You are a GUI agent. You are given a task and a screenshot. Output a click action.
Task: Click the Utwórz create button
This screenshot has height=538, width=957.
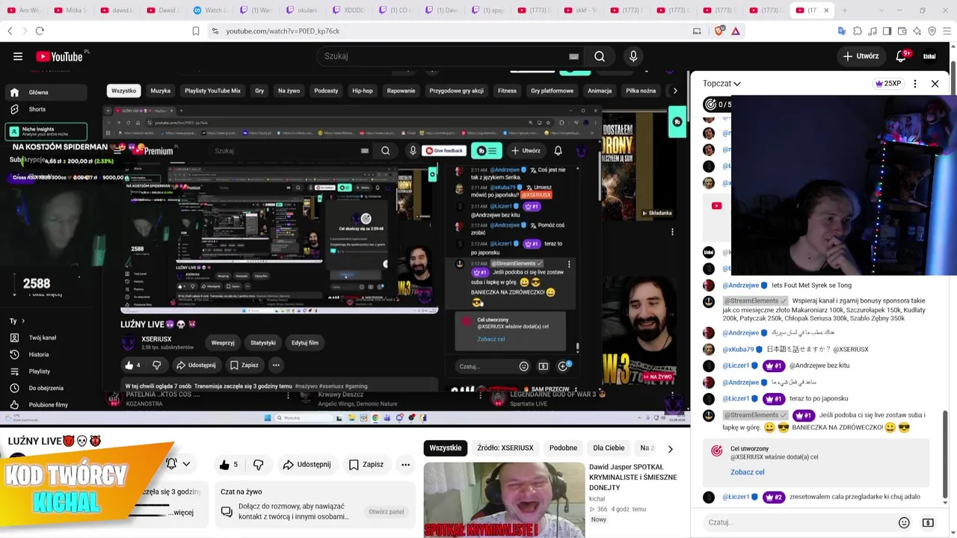click(x=861, y=56)
